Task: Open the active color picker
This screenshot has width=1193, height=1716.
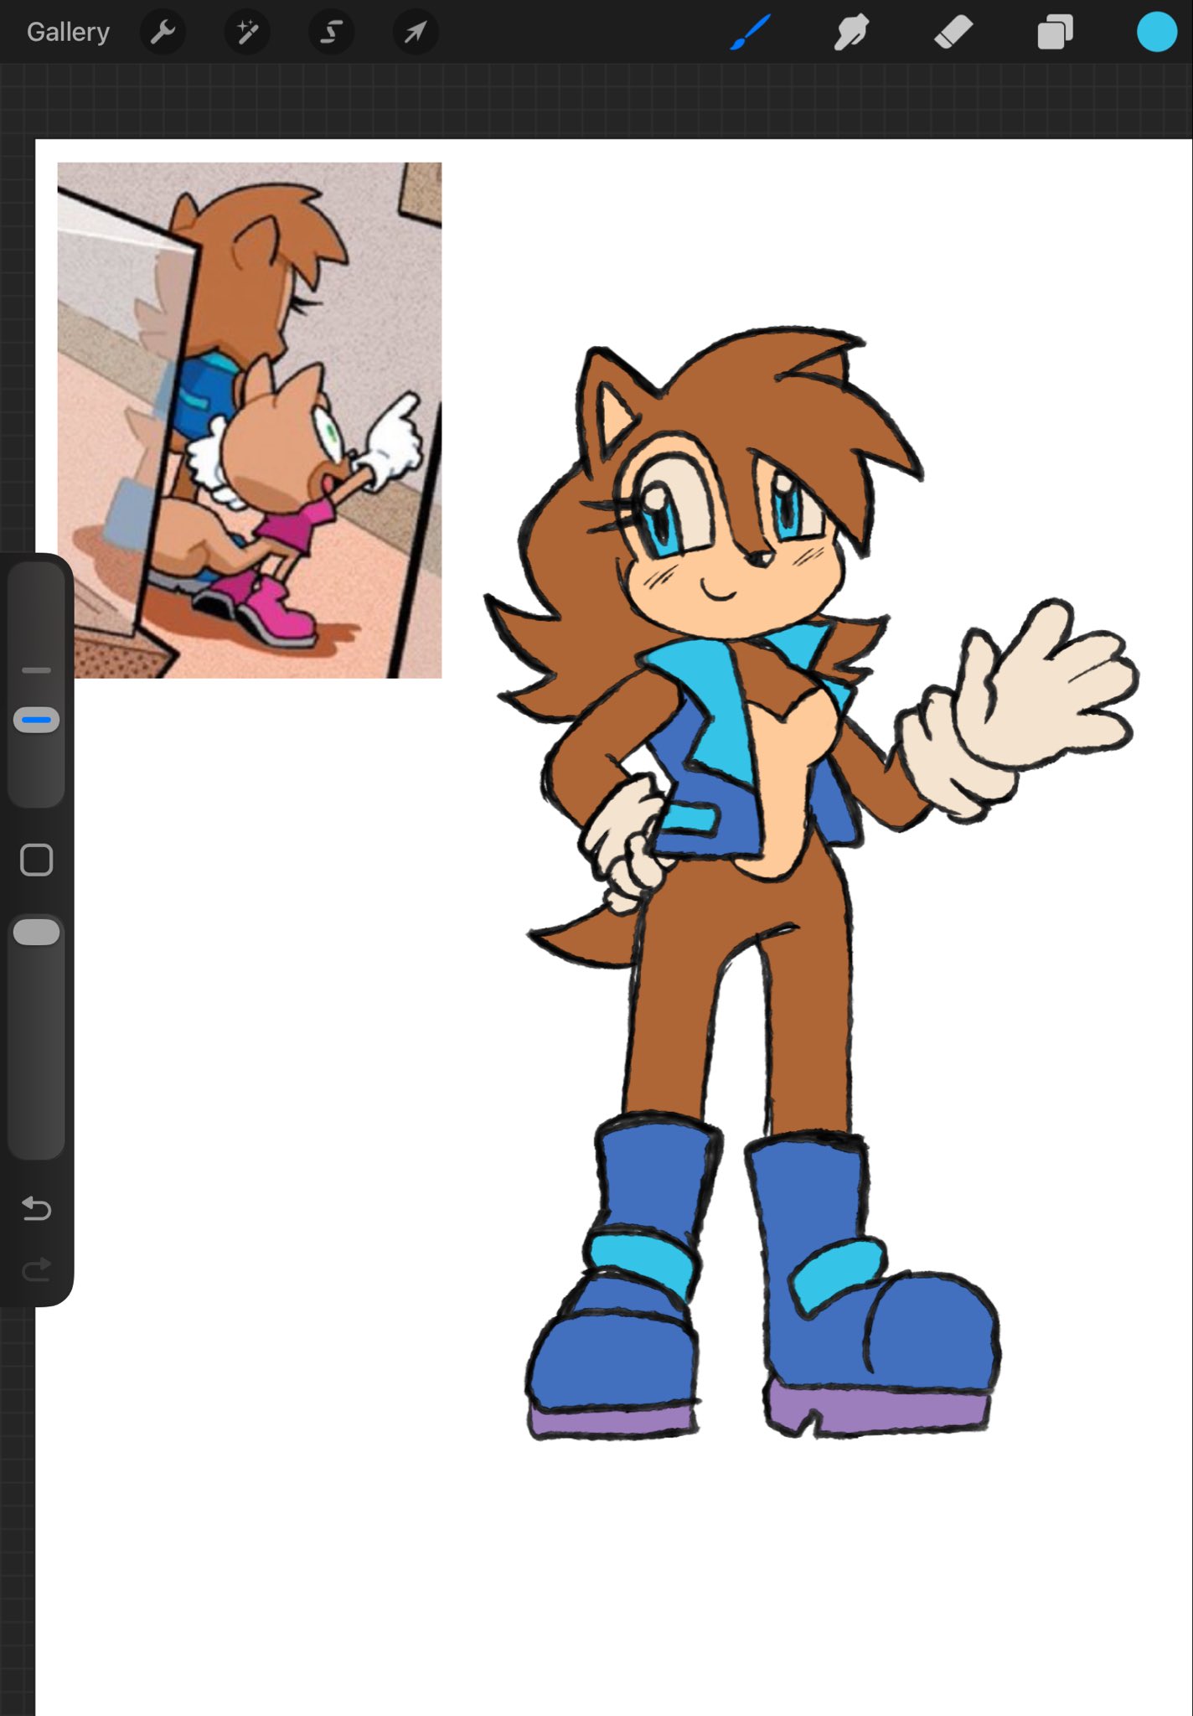Action: (x=1157, y=32)
